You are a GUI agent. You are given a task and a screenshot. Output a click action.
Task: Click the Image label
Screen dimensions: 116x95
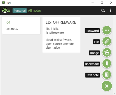tap(94, 53)
